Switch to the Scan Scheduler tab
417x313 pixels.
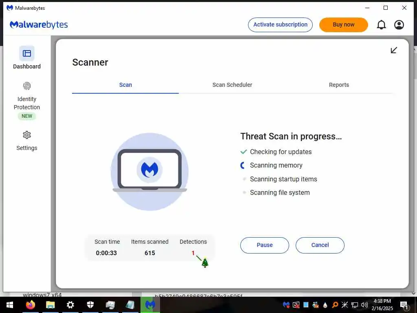232,85
